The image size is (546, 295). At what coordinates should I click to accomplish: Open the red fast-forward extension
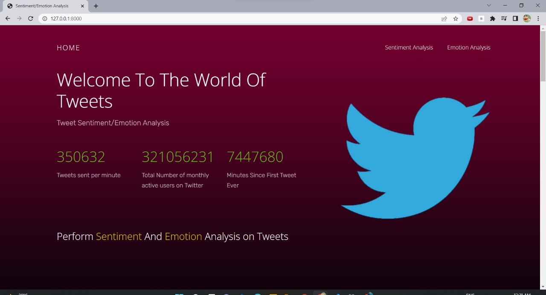470,18
